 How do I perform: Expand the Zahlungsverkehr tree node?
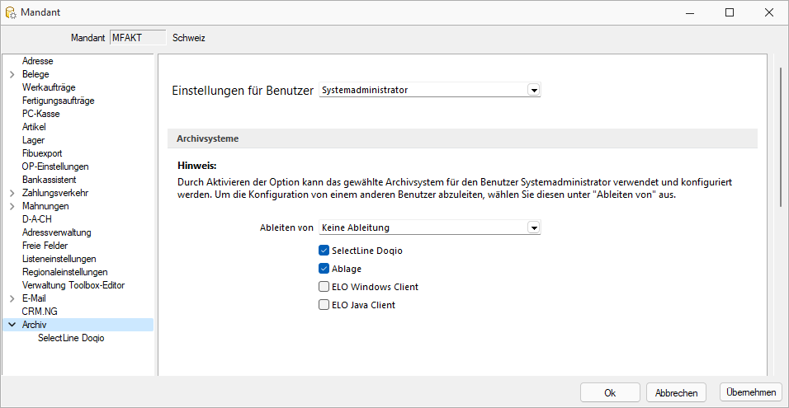[x=12, y=193]
